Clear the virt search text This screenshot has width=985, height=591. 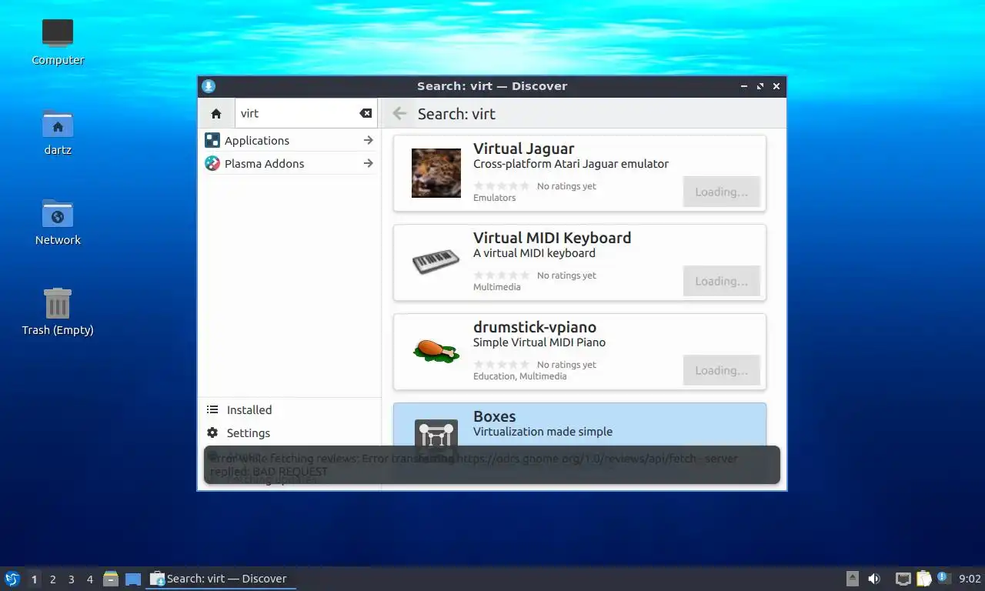366,113
